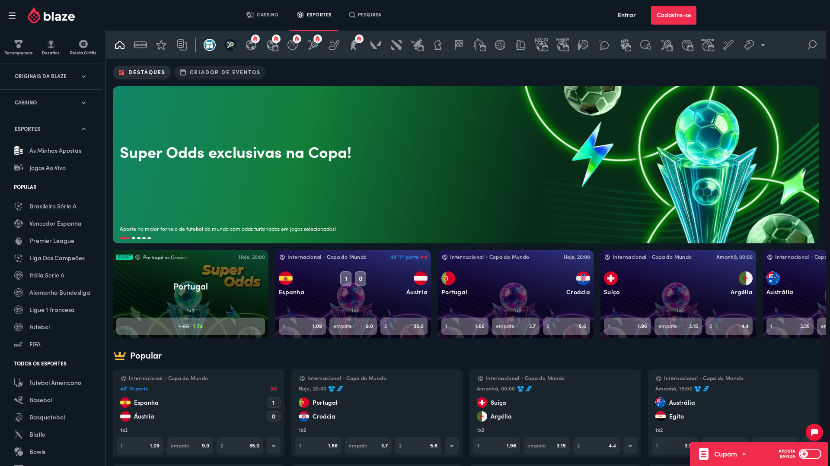The width and height of the screenshot is (830, 466).
Task: Expand more markets for Suíça vs Argélia
Action: tap(630, 446)
